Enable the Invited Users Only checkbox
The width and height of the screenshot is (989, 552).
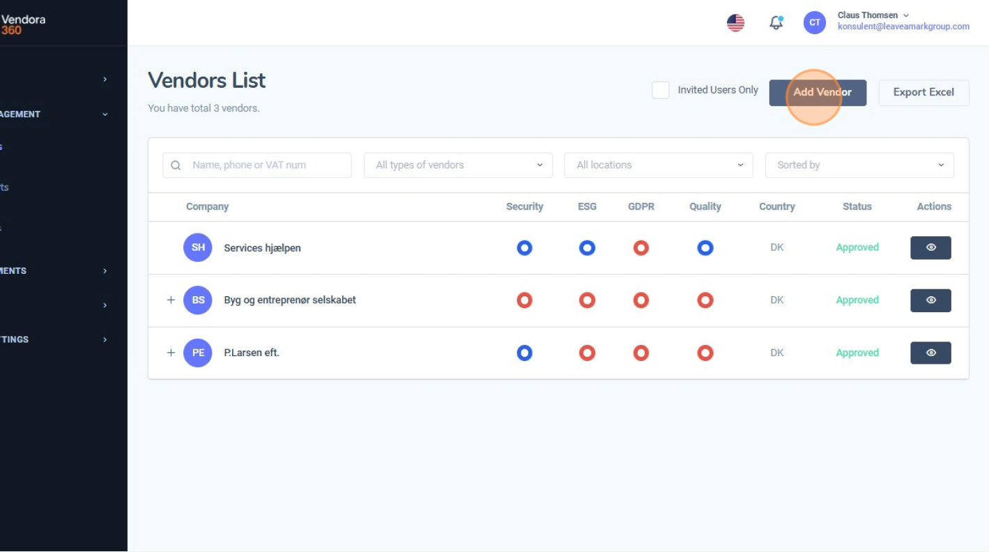click(x=660, y=90)
